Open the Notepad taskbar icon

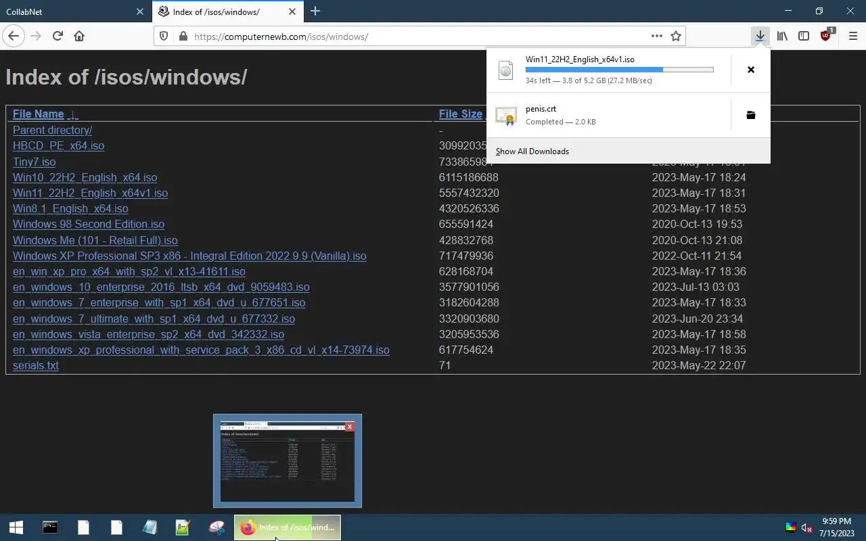point(150,527)
